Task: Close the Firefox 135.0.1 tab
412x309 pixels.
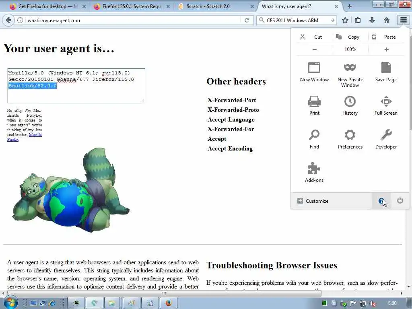Action: pos(168,6)
